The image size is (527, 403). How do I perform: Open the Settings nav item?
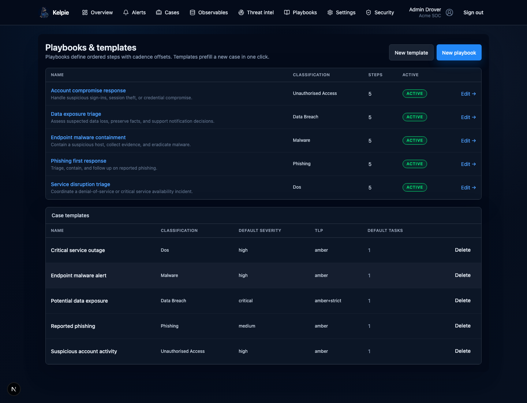(x=341, y=12)
